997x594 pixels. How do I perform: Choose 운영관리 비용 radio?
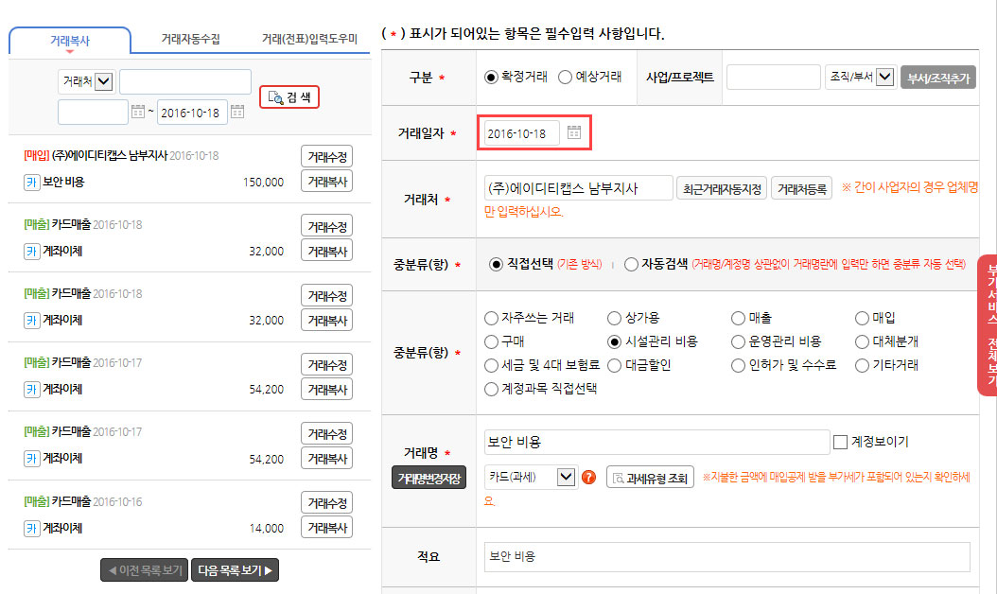tap(738, 342)
